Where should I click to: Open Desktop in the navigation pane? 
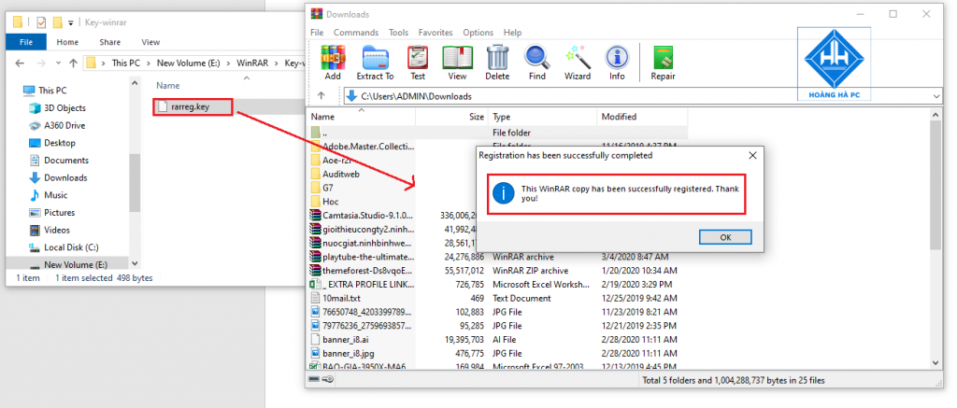[x=60, y=143]
